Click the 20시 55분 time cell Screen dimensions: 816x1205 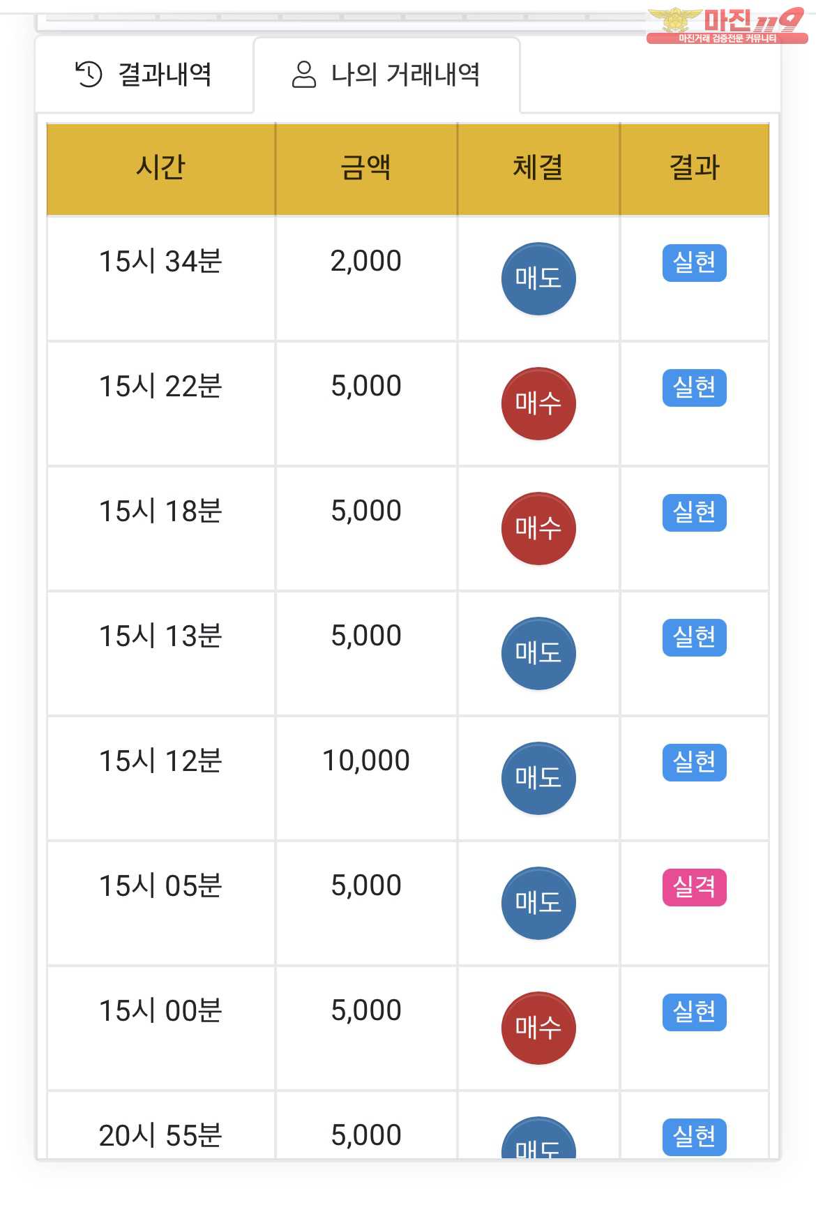point(160,1135)
